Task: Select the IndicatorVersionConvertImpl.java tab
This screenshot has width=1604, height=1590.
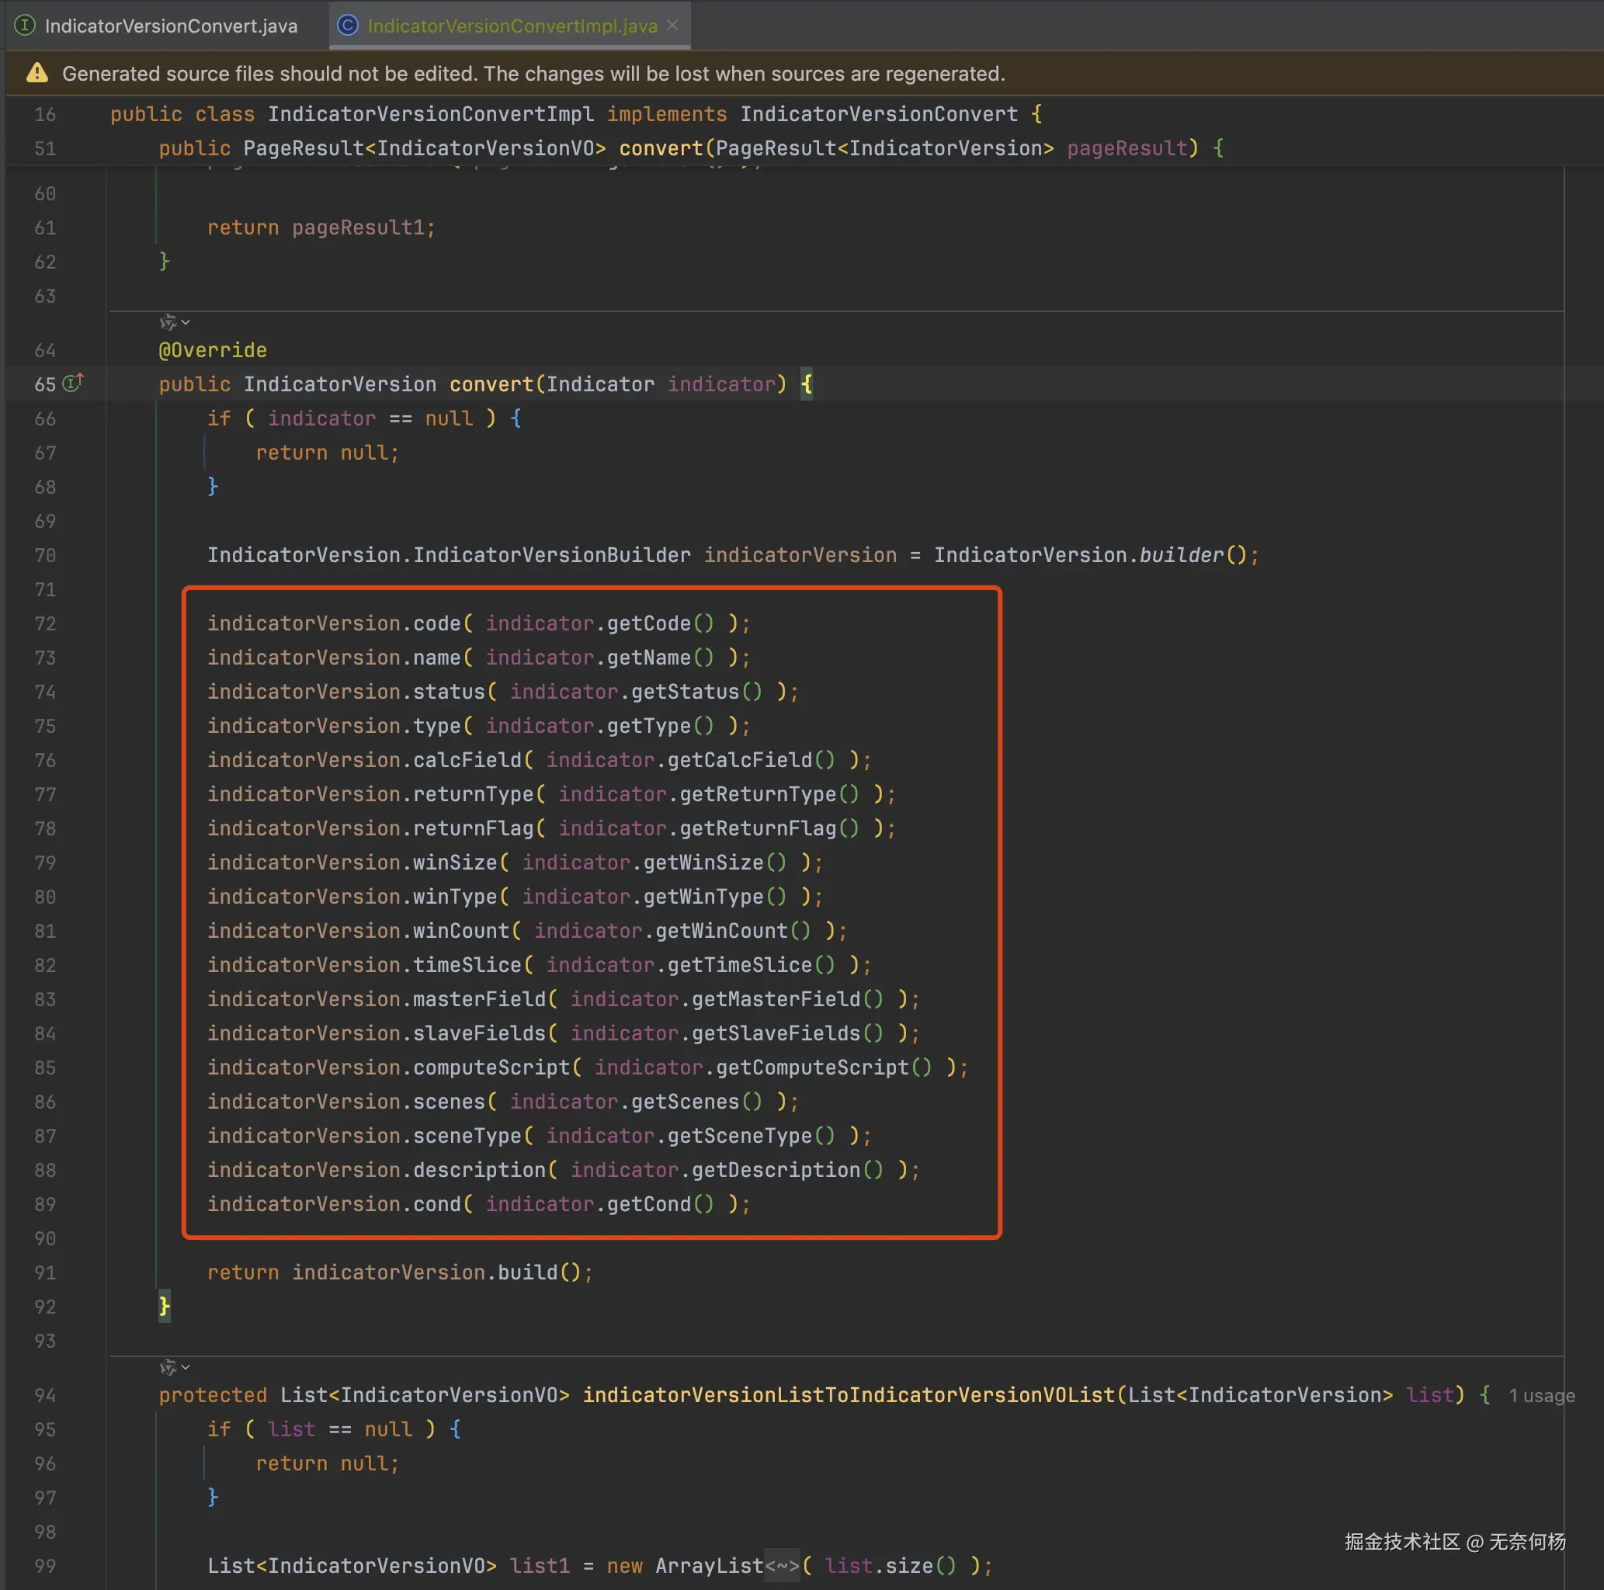Action: [512, 26]
